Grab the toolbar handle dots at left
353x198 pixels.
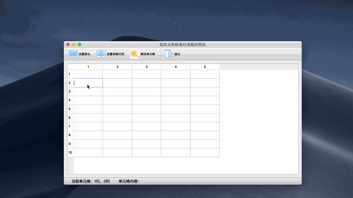(x=66, y=54)
